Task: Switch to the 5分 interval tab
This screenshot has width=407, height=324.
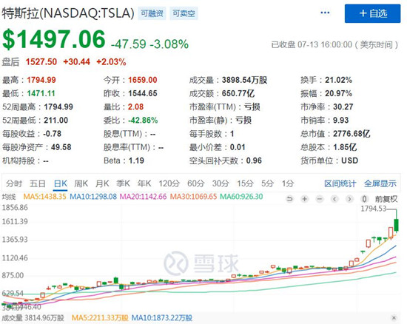Action: [267, 183]
